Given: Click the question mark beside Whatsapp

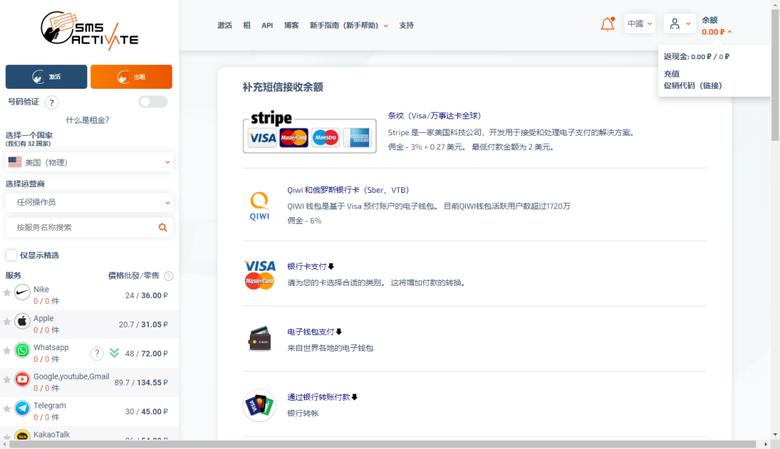Looking at the screenshot, I should [x=97, y=353].
